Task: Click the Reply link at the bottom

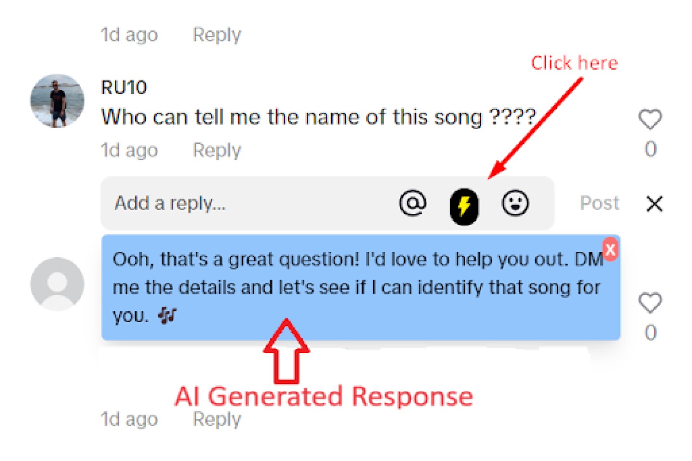Action: pos(217,419)
